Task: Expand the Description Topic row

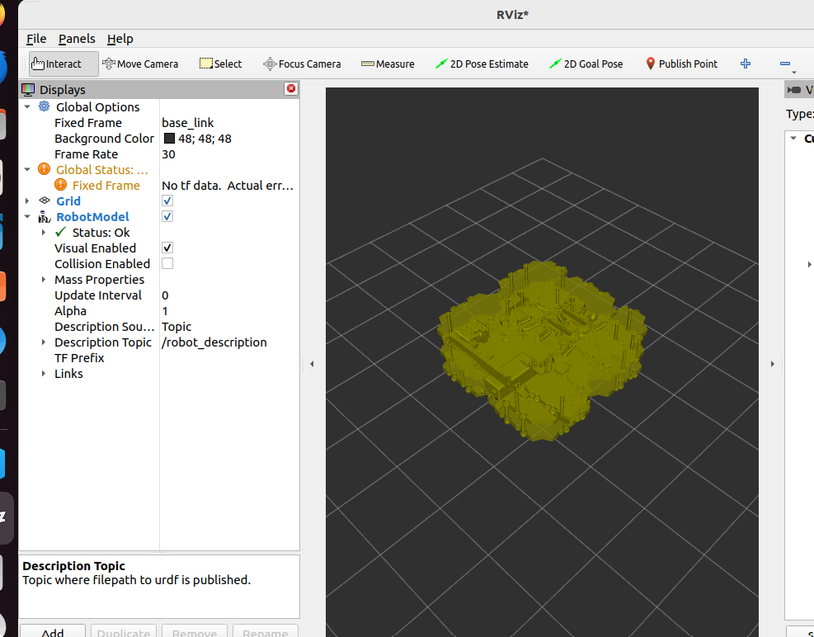Action: click(x=44, y=342)
